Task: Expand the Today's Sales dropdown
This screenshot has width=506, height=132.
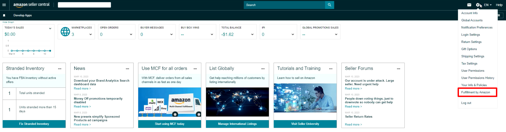Action: pos(50,28)
